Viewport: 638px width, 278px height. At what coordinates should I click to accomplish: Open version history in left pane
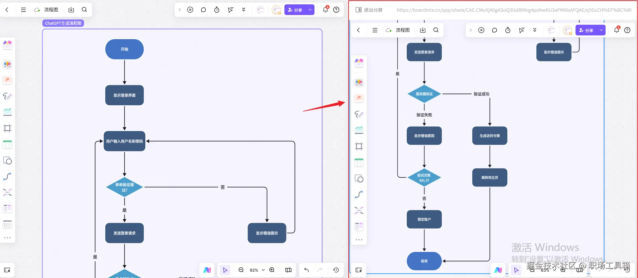coord(336,270)
